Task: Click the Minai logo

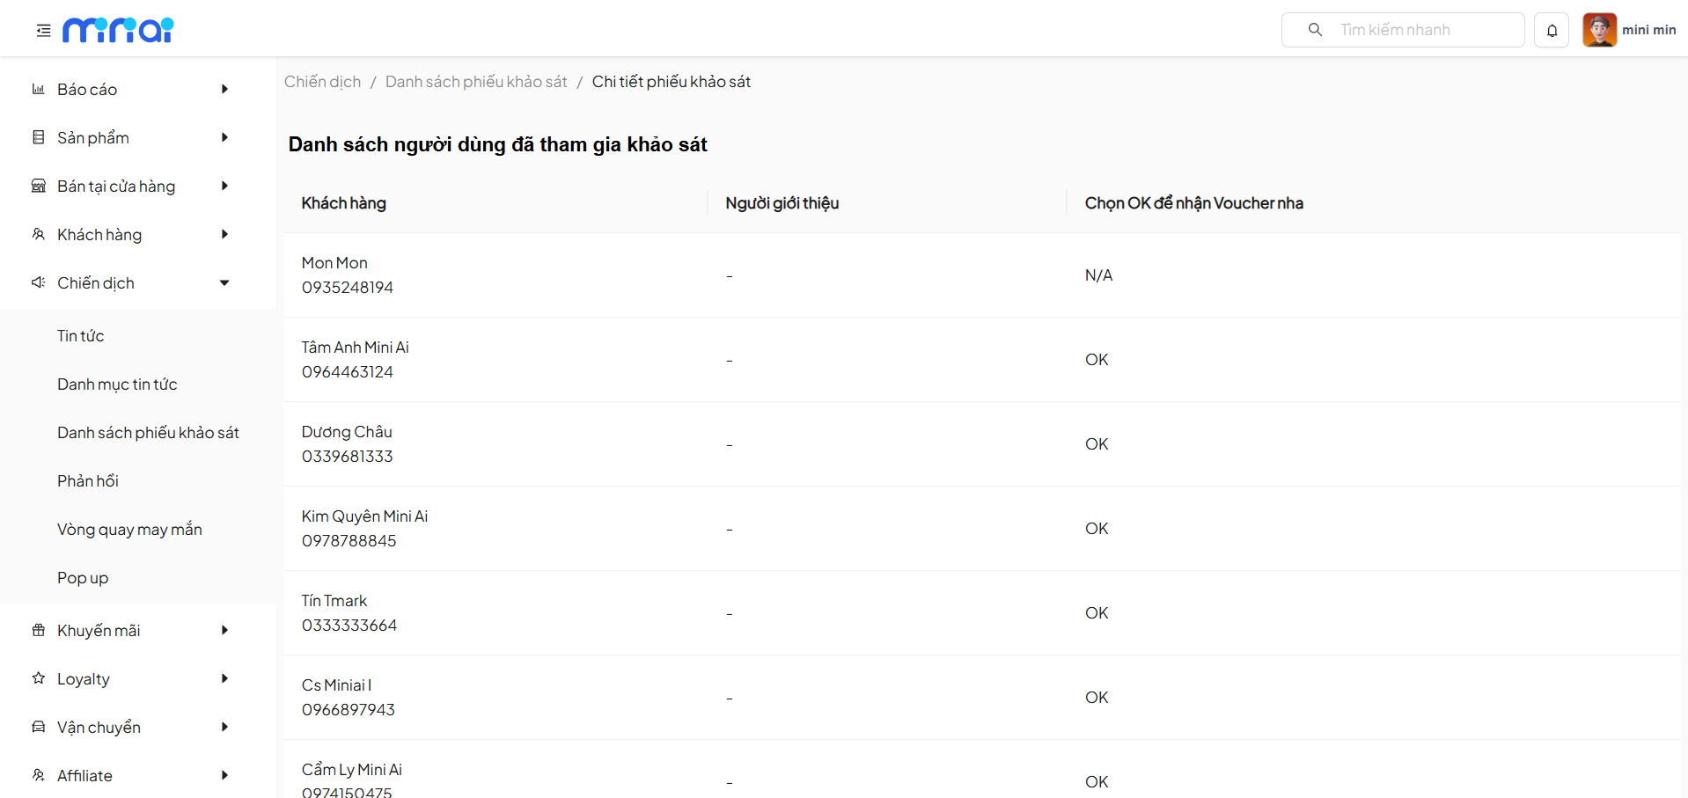Action: [118, 30]
